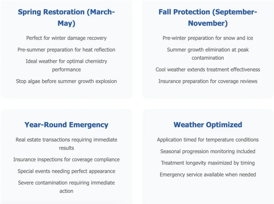Click the Fall Protection (September-November) heading

point(208,18)
